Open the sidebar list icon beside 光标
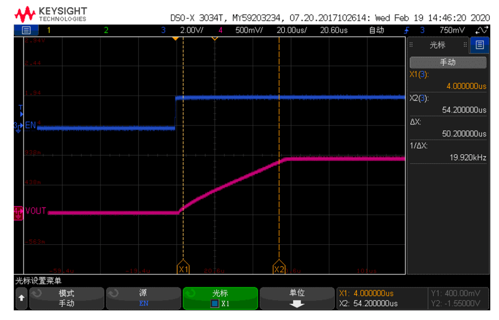This screenshot has height=320, width=499. coord(480,45)
